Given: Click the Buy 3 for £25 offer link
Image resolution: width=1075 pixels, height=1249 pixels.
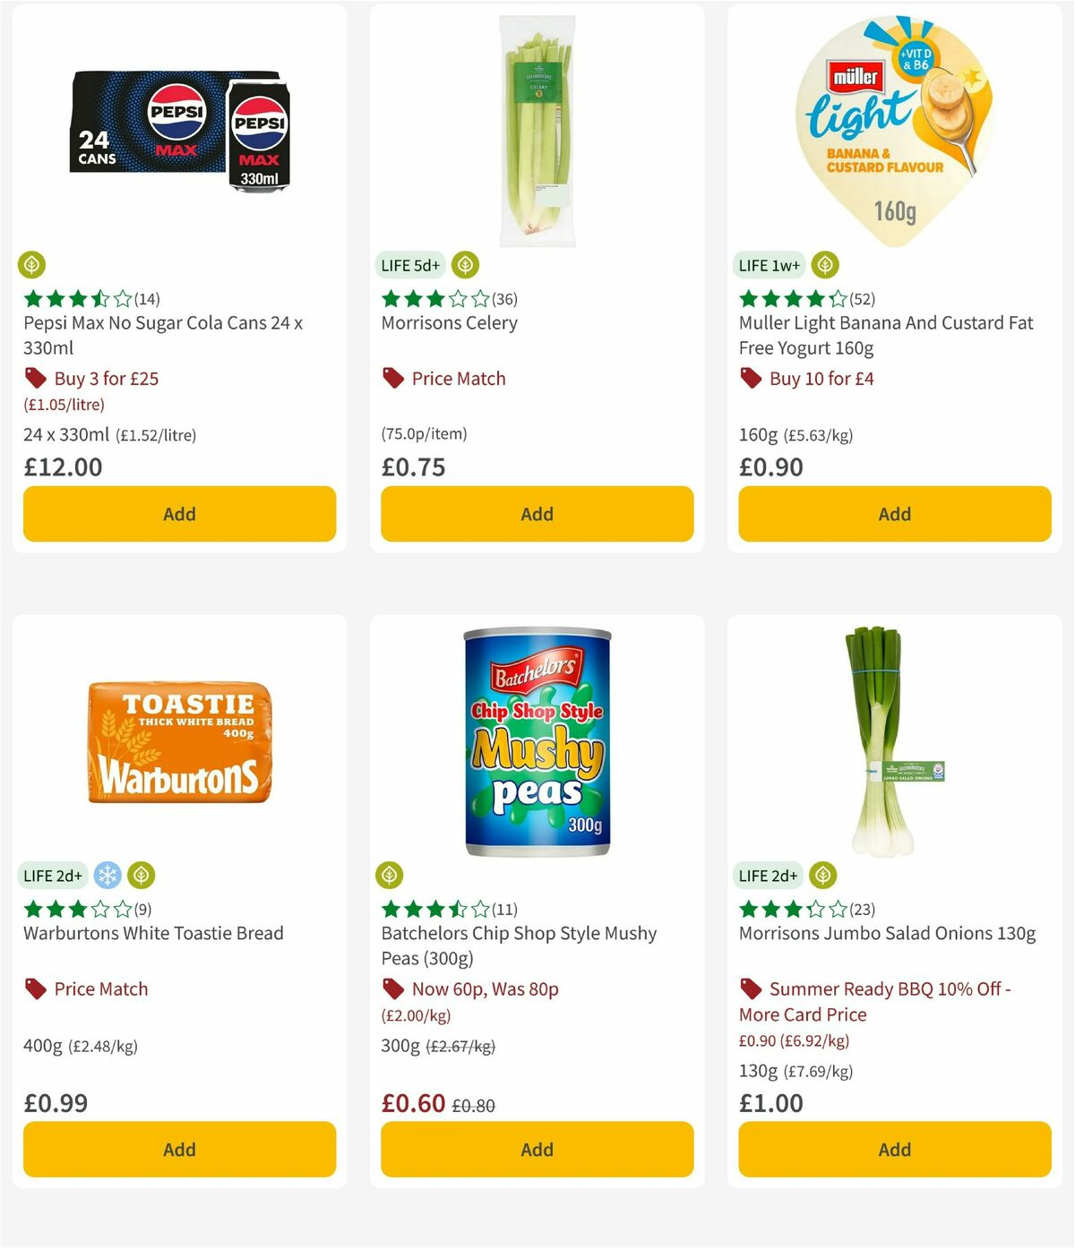Looking at the screenshot, I should (x=105, y=378).
